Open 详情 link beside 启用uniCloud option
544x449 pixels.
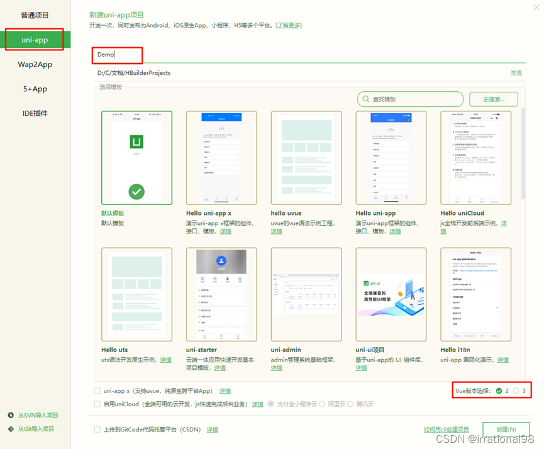coord(257,404)
